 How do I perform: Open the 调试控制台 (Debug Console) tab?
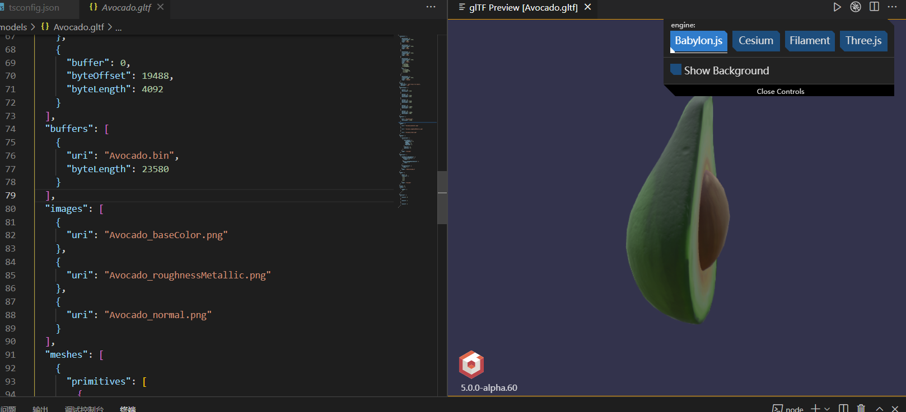(x=84, y=409)
